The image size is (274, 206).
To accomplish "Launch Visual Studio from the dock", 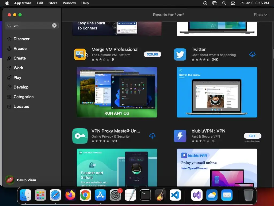I will tap(197, 195).
